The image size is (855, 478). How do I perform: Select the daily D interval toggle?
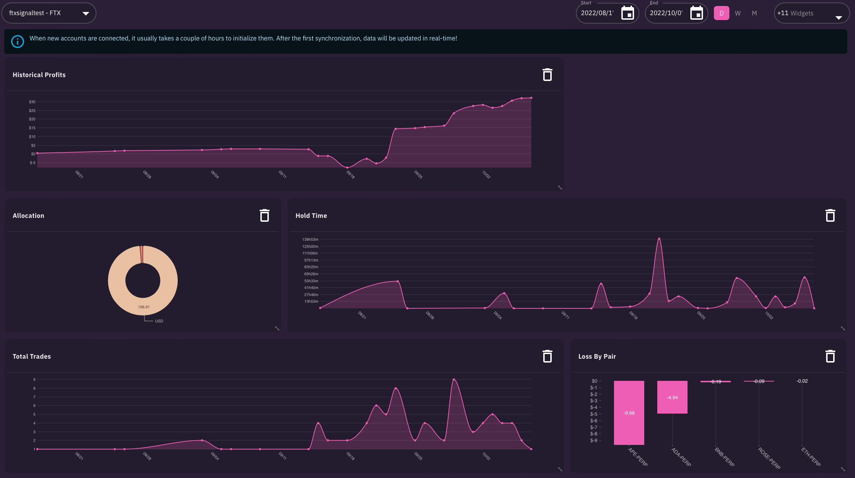(721, 13)
